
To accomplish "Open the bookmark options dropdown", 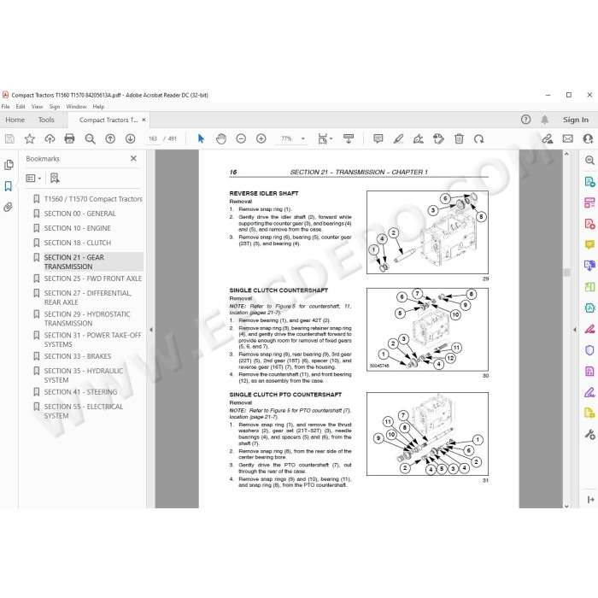I will click(33, 178).
